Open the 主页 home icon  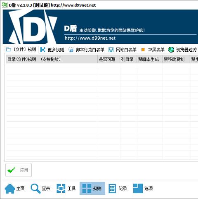coord(10,189)
